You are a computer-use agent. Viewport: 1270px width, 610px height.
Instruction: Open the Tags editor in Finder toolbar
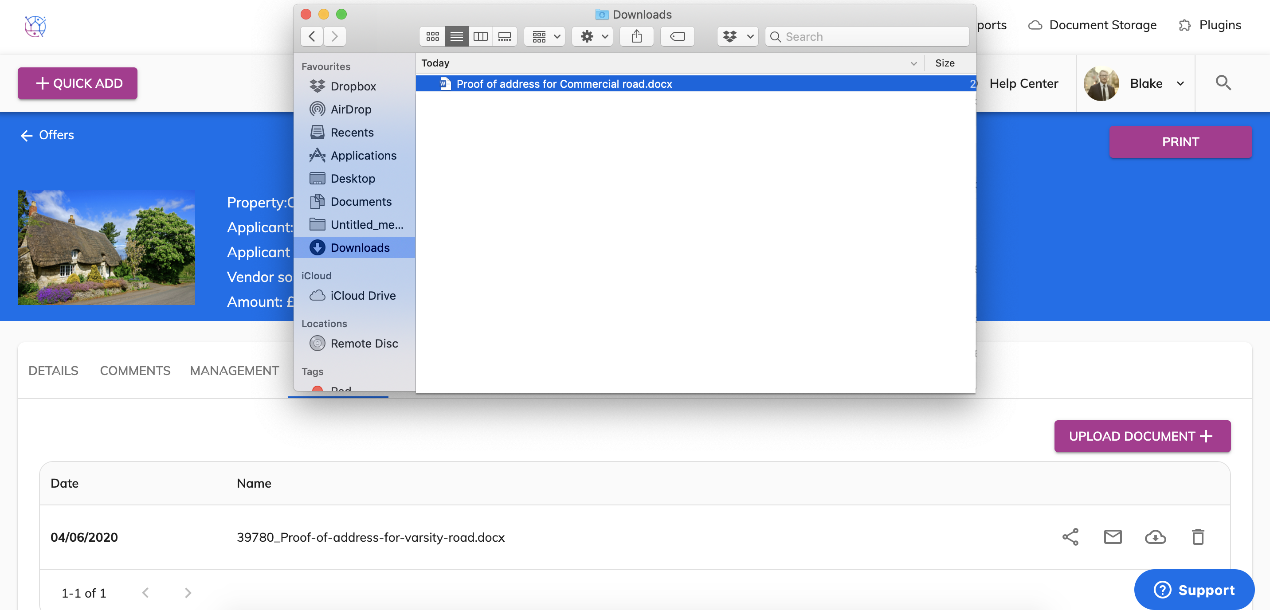point(677,36)
